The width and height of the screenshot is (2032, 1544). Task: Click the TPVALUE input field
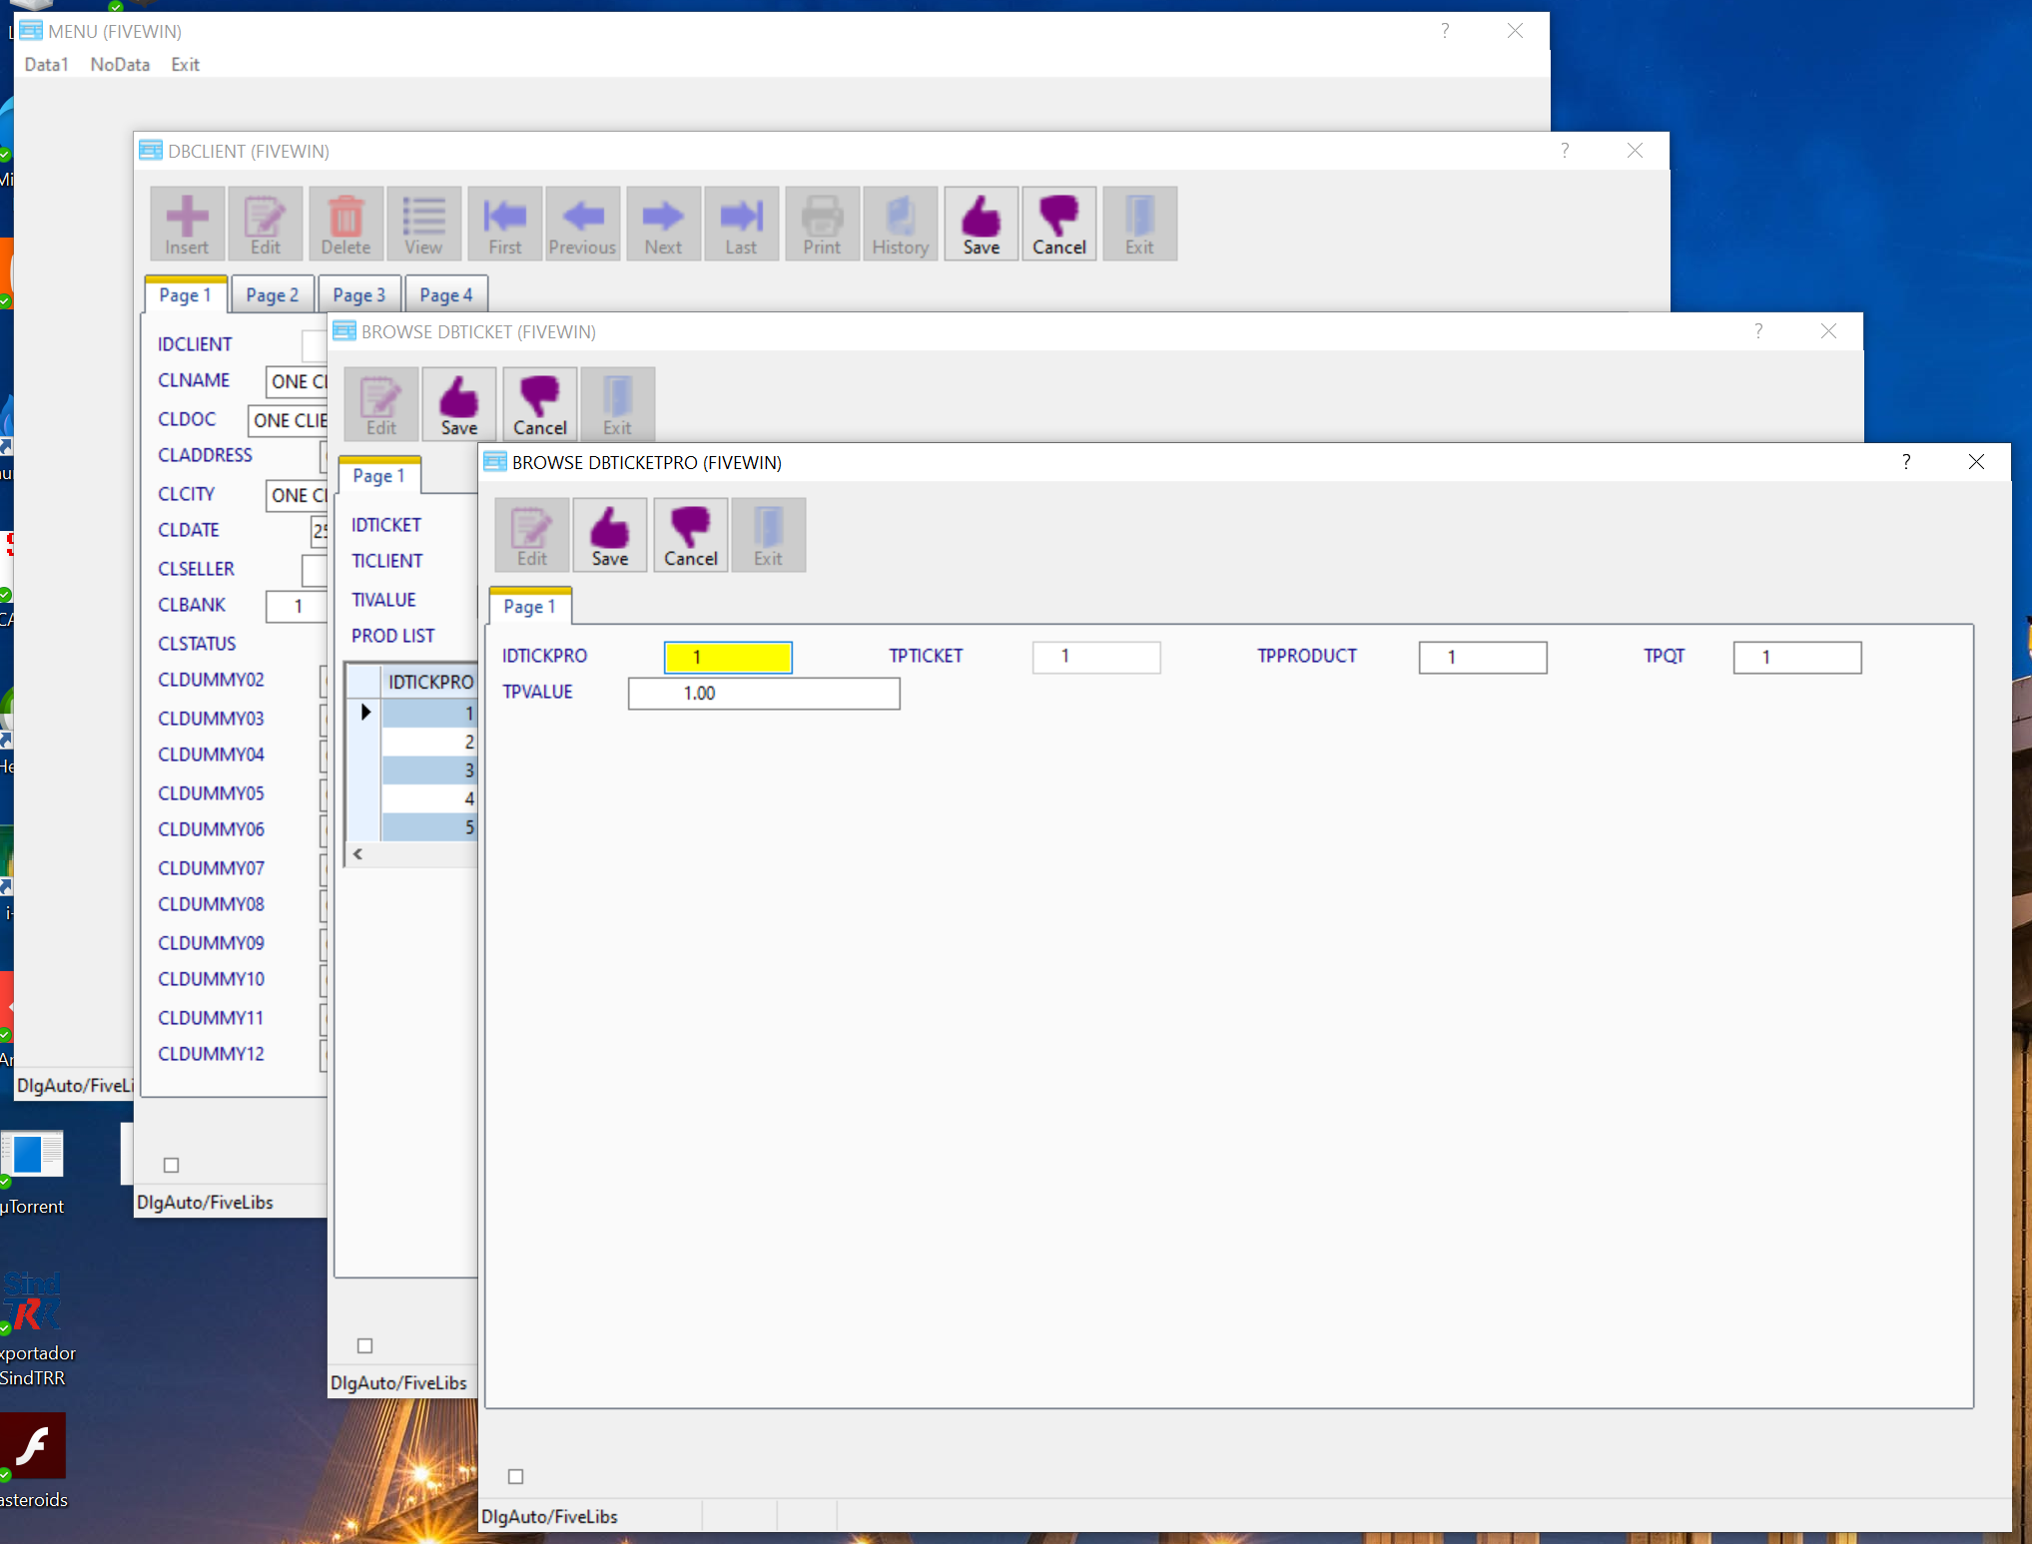[x=763, y=694]
